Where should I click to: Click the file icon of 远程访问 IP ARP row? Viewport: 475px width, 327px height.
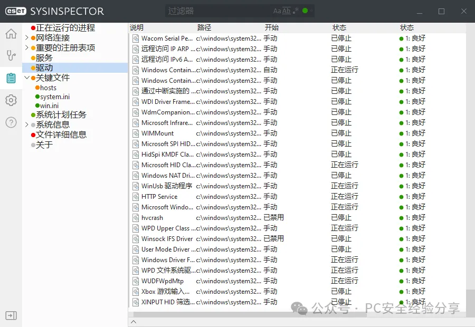(x=136, y=49)
